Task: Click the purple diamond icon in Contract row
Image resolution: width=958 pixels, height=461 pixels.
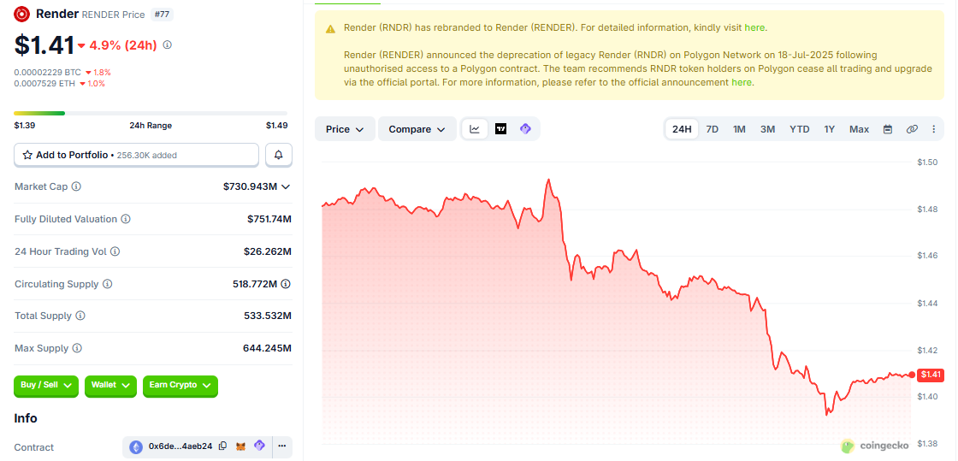Action: tap(259, 446)
